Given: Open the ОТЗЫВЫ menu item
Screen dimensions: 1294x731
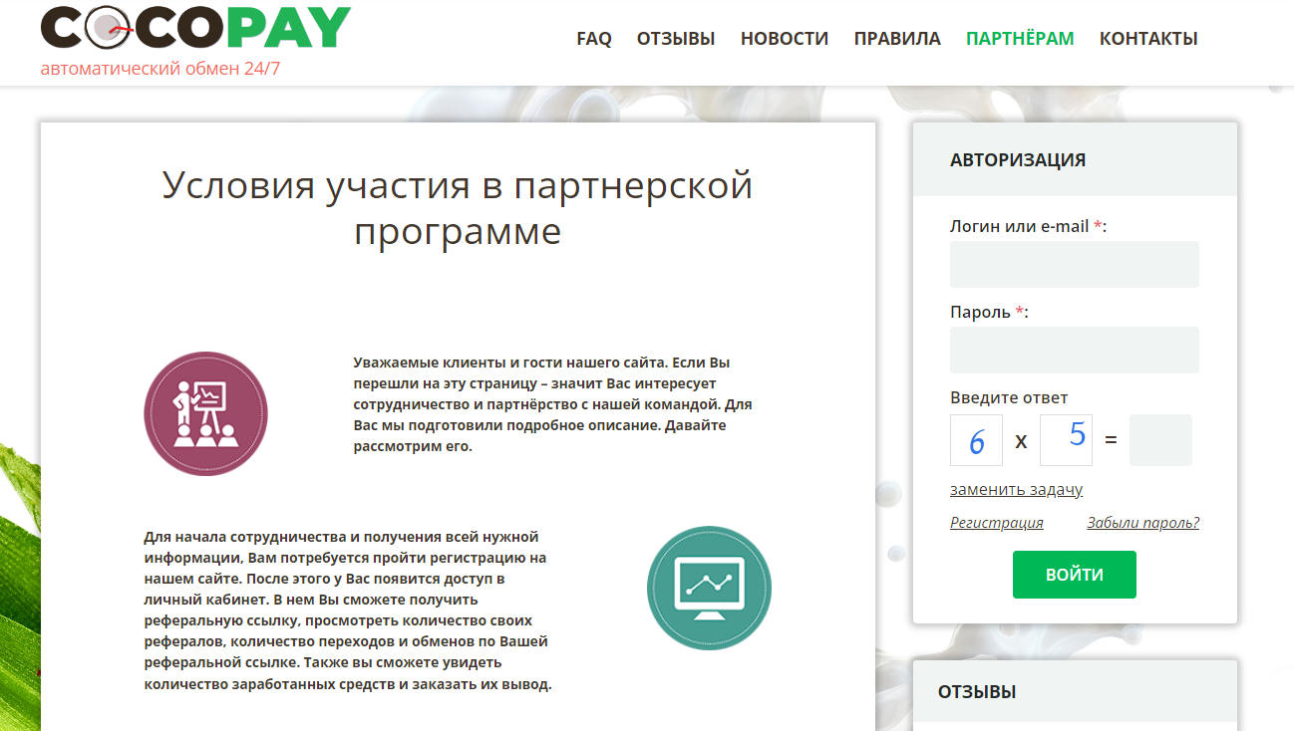Looking at the screenshot, I should point(676,39).
